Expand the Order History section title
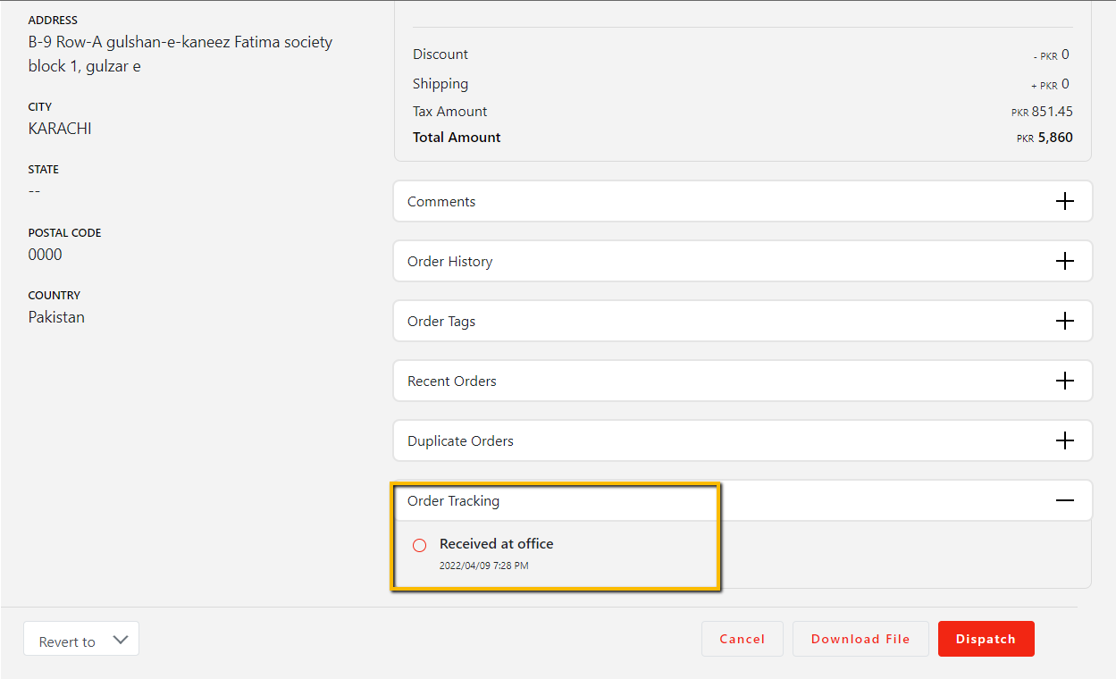The width and height of the screenshot is (1116, 679). coord(449,262)
